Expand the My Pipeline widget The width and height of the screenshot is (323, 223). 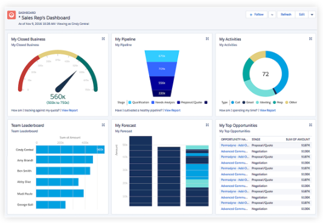(x=207, y=39)
